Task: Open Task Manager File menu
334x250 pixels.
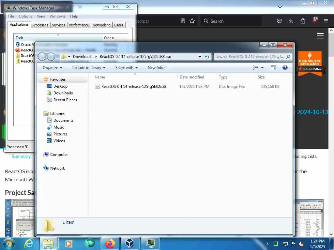Action: pos(11,16)
